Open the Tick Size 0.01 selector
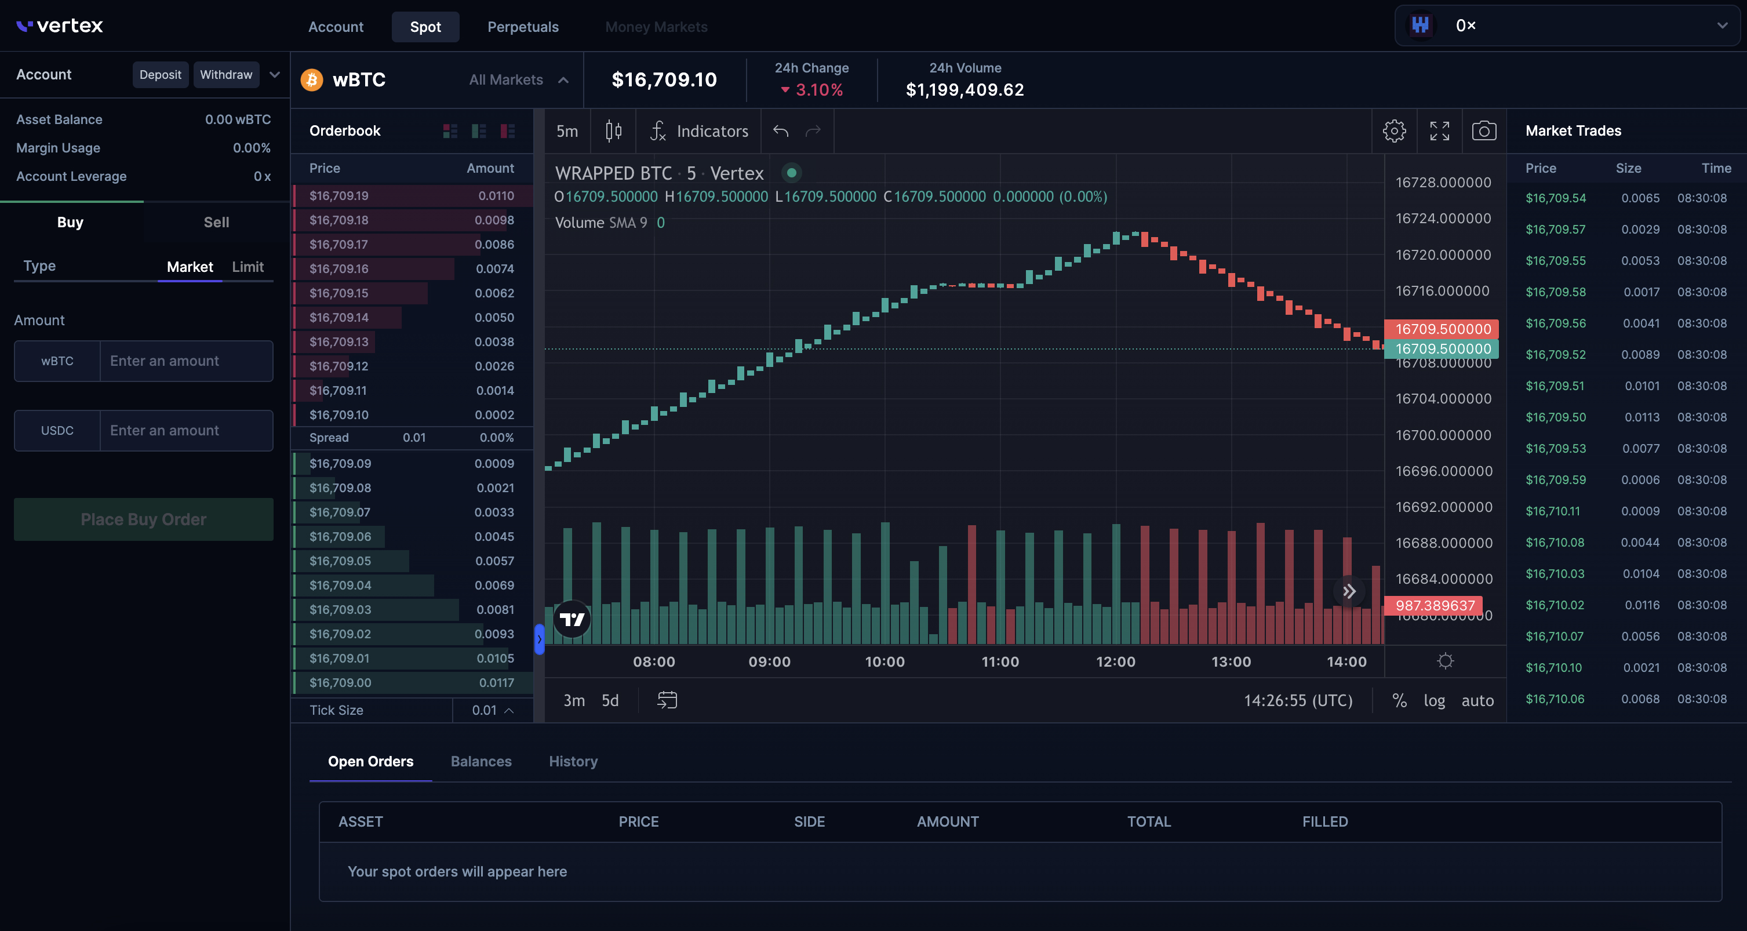 click(493, 710)
